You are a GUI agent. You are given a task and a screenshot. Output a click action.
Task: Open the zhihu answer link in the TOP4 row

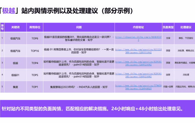pos(138,63)
